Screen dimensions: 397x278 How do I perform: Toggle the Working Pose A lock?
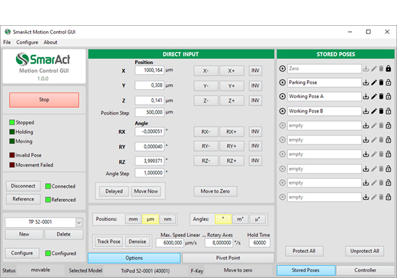388,97
